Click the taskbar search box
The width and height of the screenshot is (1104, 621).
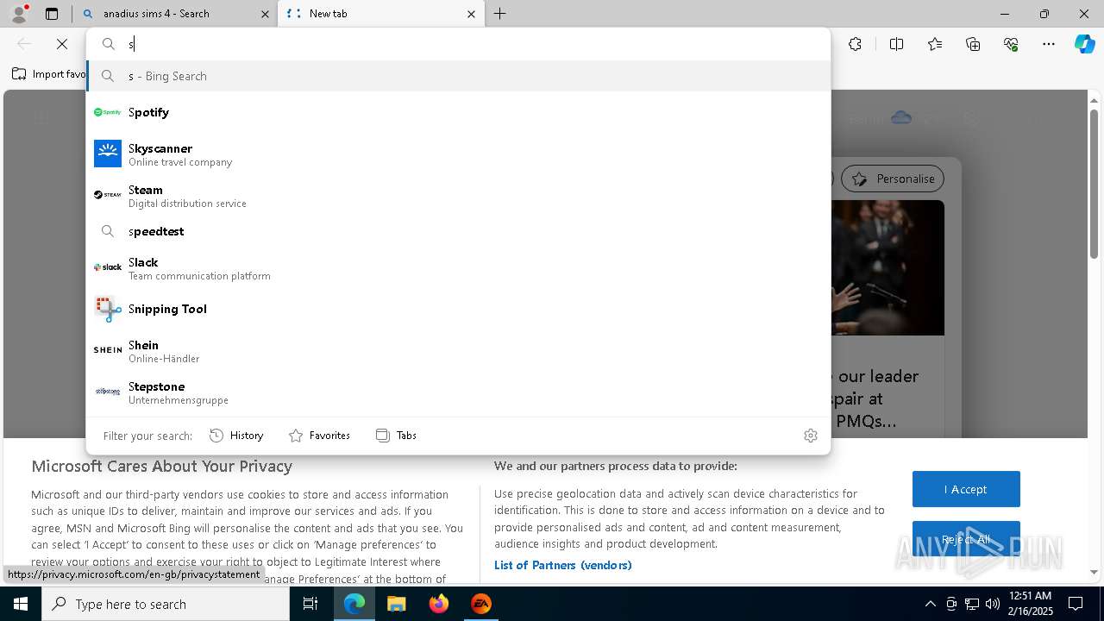coord(166,604)
